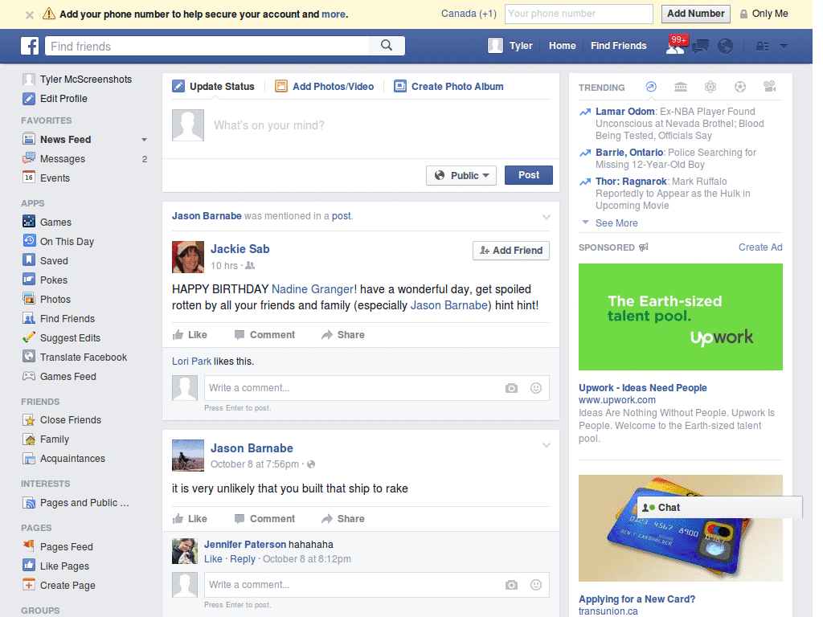Open the Chat bar
The image size is (823, 617).
[x=719, y=508]
